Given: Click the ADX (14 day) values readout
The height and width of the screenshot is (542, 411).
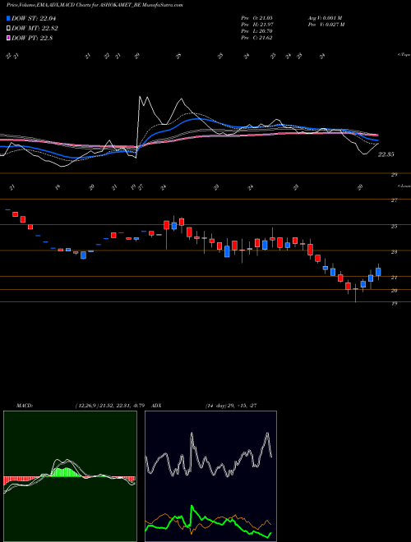Looking at the screenshot, I should point(230,406).
